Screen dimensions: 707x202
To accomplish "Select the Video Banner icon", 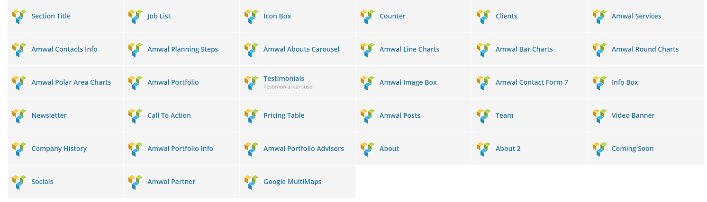I will pyautogui.click(x=600, y=116).
